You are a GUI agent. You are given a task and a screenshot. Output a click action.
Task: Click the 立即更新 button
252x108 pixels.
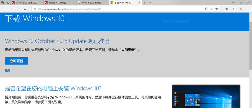16,61
